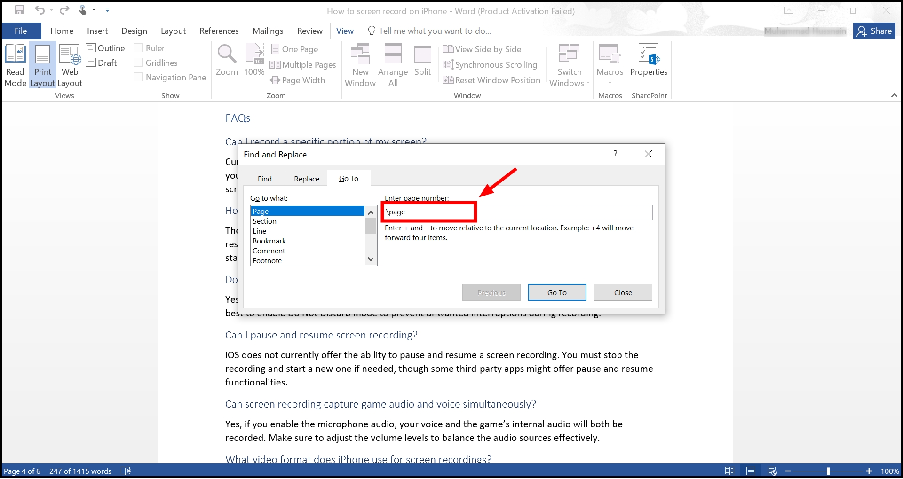Click the Enter page number field
The height and width of the screenshot is (479, 903).
(x=518, y=212)
